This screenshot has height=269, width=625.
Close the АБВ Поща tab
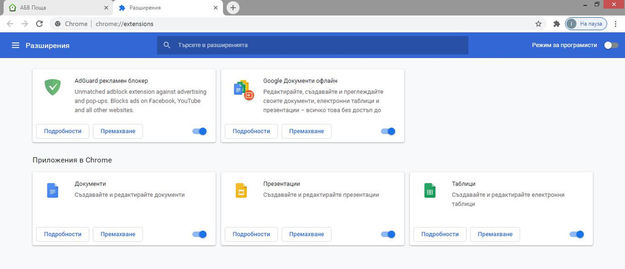coord(106,8)
